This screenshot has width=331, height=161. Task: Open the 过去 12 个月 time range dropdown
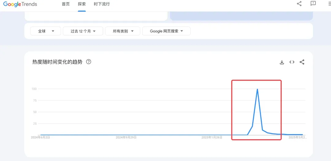(83, 31)
